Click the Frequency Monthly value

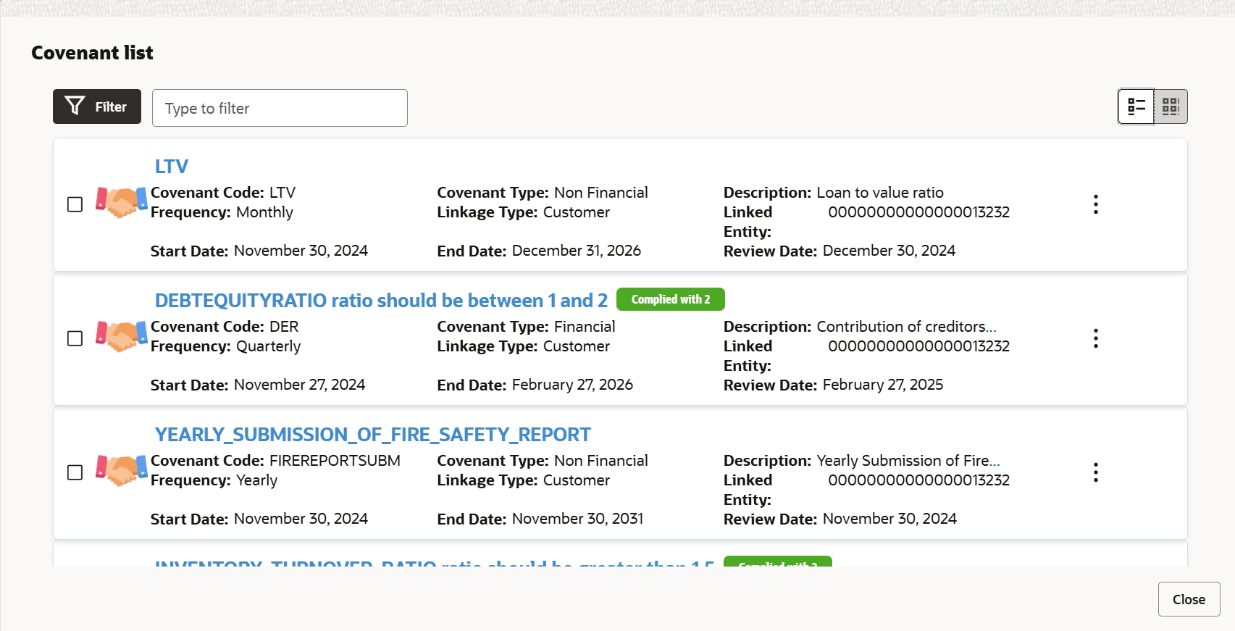point(264,212)
